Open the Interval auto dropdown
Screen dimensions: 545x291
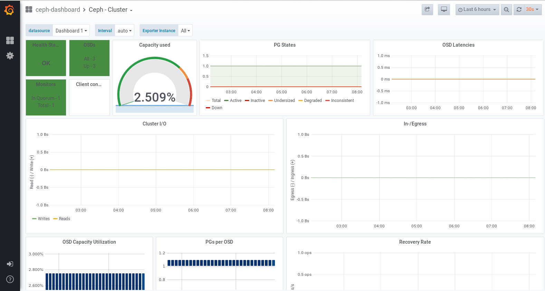tap(124, 31)
